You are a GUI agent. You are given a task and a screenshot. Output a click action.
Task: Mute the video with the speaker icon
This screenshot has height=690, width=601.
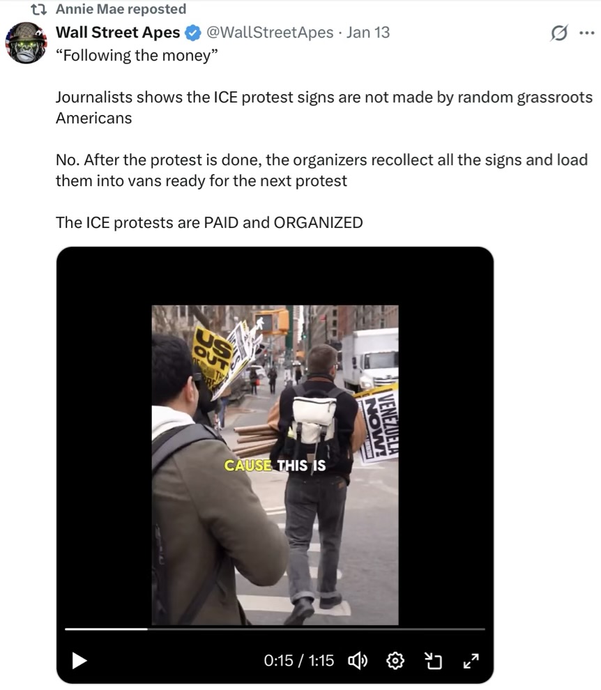[358, 661]
